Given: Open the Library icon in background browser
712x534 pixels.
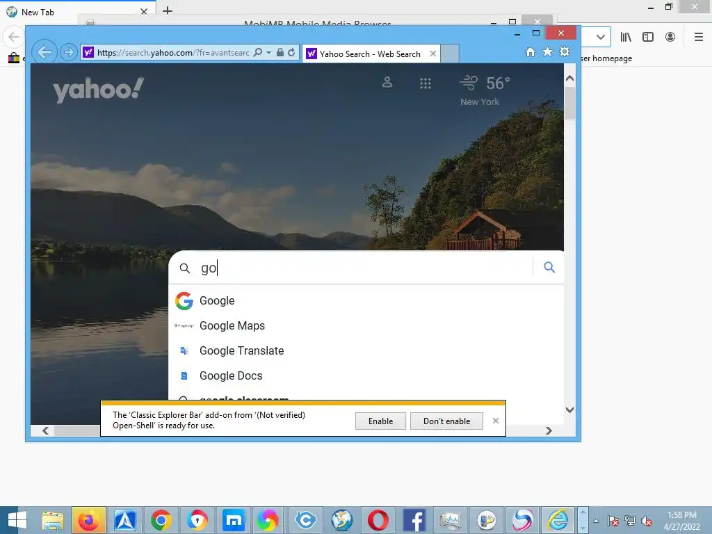Looking at the screenshot, I should tap(626, 38).
